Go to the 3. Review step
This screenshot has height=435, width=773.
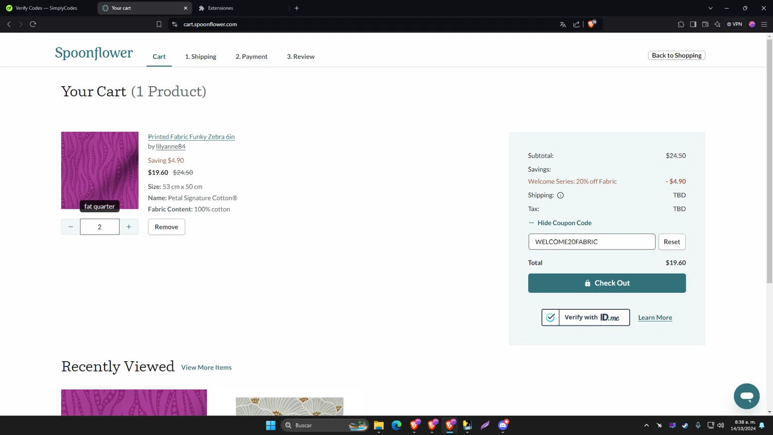300,57
